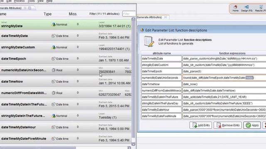Open the Tools menu
The height and width of the screenshot is (149, 266).
click(x=31, y=1)
